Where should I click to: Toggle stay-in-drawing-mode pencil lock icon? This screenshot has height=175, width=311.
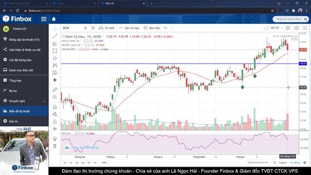coord(55,114)
